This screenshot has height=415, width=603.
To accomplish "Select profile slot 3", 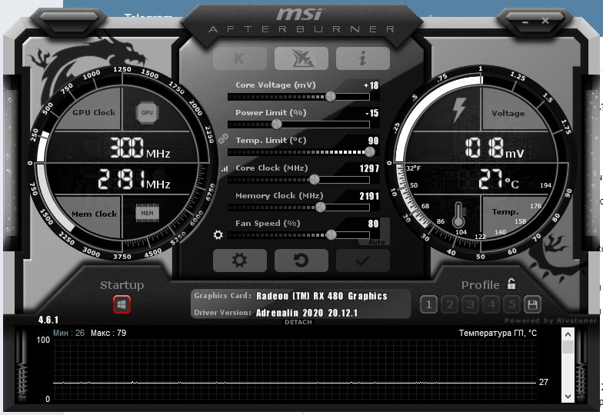I will [471, 305].
